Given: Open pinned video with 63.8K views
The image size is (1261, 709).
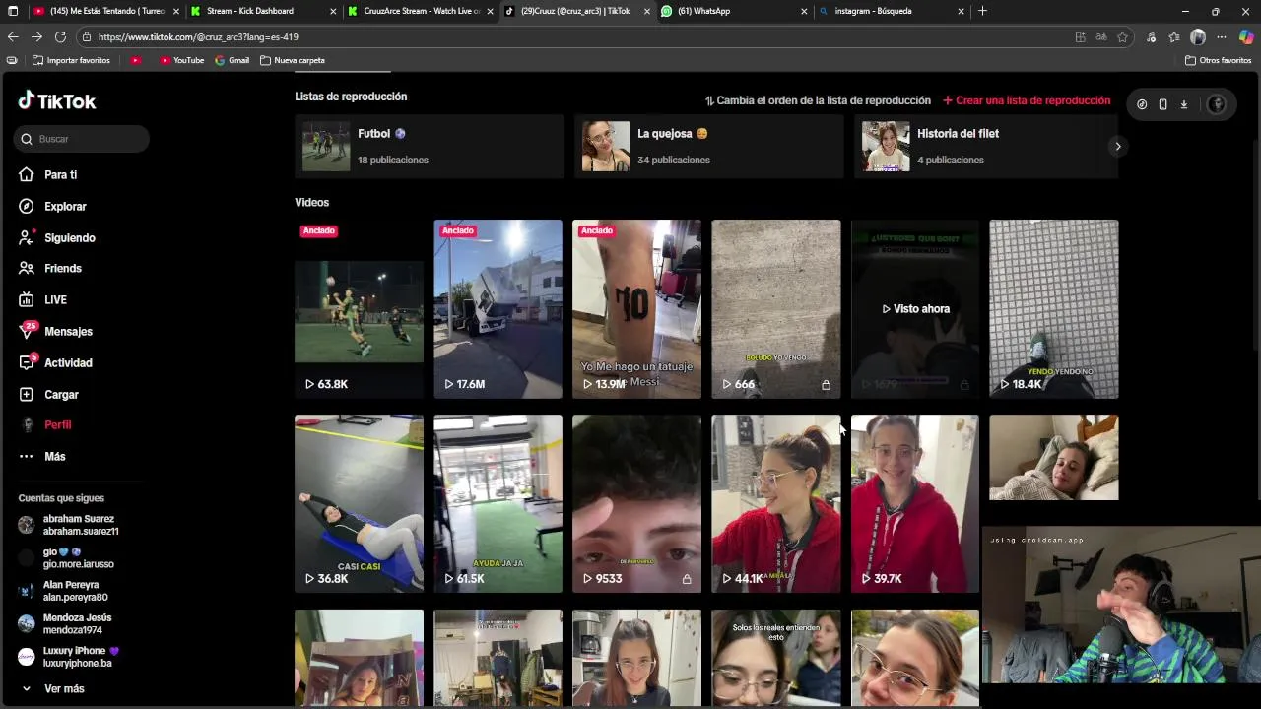Looking at the screenshot, I should [x=359, y=308].
